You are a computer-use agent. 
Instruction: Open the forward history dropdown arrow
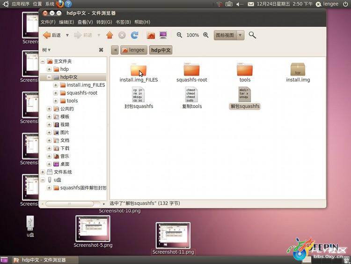[99, 35]
